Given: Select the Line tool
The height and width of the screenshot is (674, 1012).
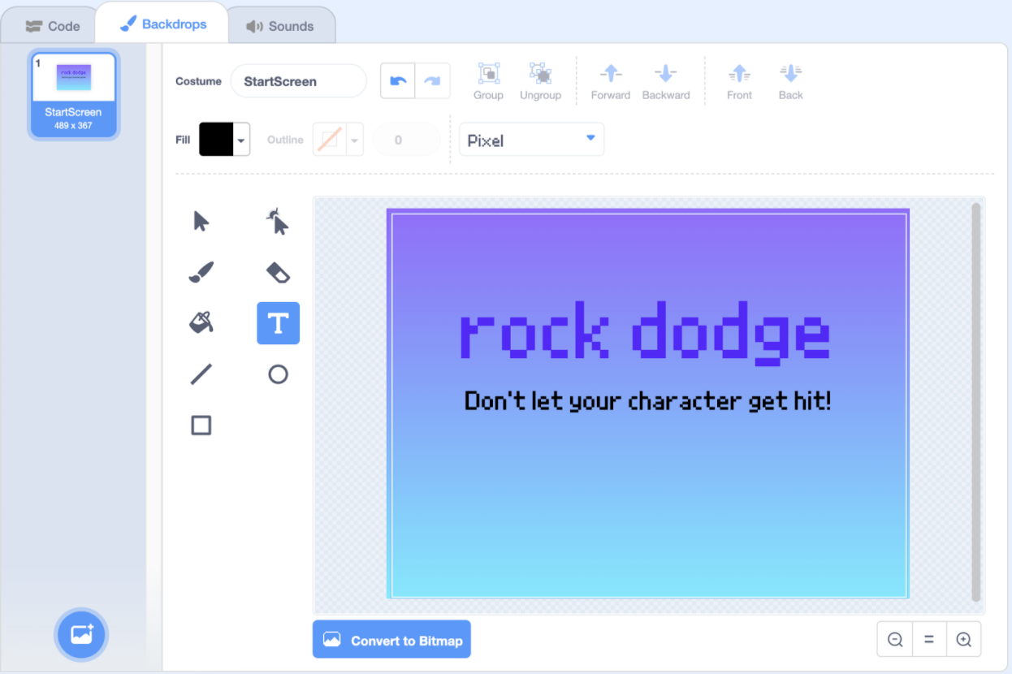Looking at the screenshot, I should pos(201,374).
